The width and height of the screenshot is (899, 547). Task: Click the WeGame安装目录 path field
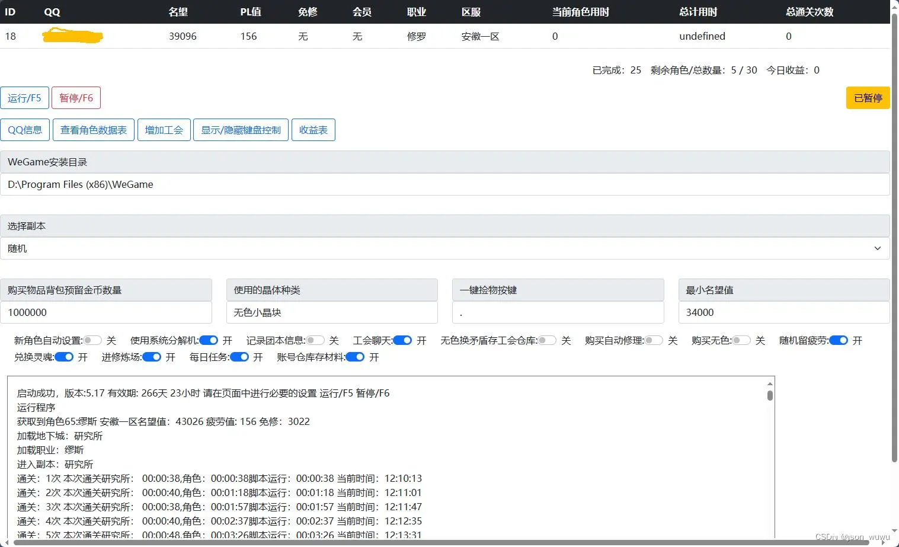(444, 184)
